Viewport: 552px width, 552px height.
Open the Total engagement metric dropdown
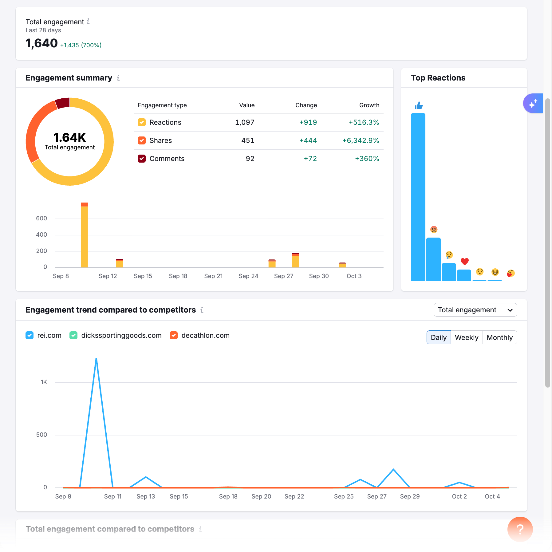pos(475,310)
